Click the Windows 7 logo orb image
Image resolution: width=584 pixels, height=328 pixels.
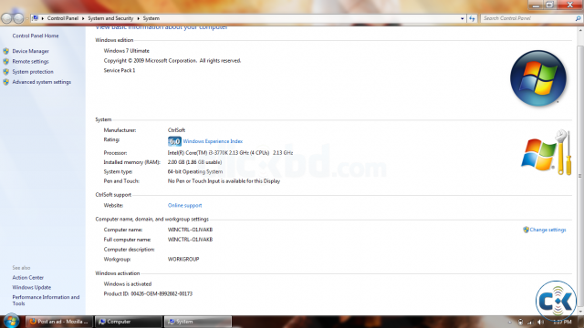(538, 78)
